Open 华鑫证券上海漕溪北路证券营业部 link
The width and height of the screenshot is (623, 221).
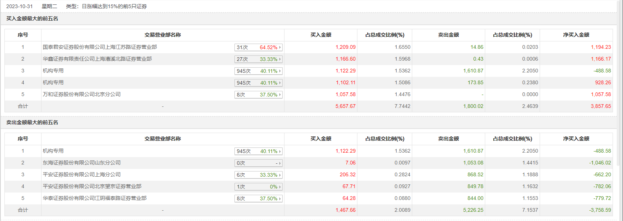point(97,59)
